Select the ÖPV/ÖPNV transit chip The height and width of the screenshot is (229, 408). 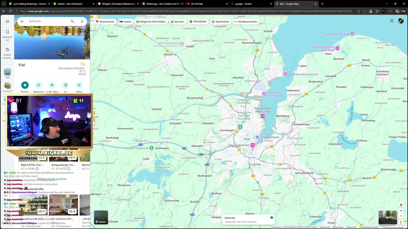click(198, 22)
